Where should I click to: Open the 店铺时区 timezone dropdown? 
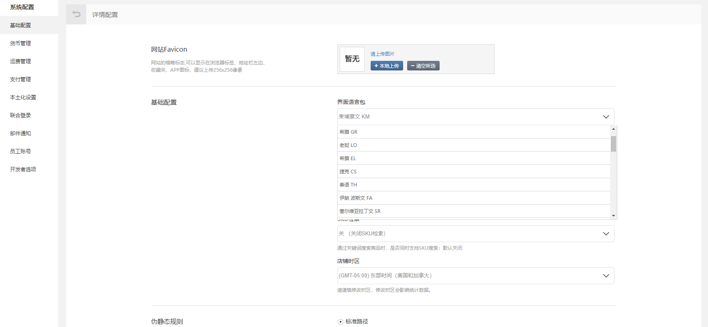click(x=476, y=276)
